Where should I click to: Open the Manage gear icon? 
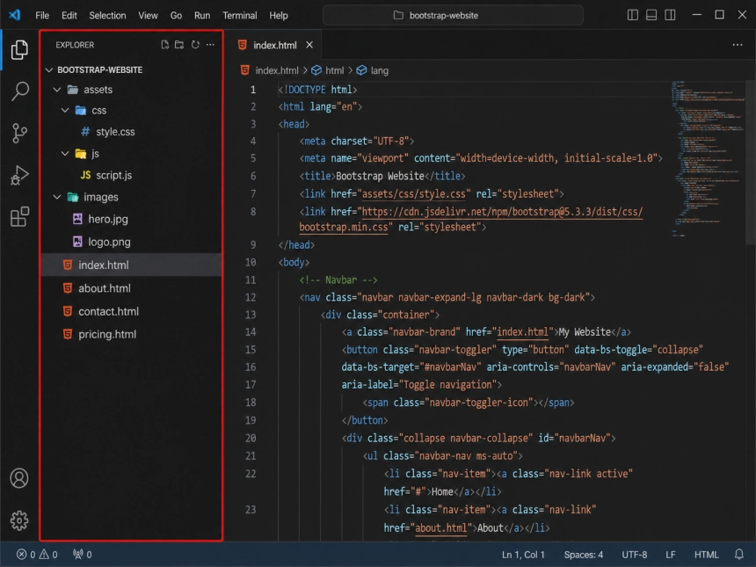pyautogui.click(x=19, y=520)
